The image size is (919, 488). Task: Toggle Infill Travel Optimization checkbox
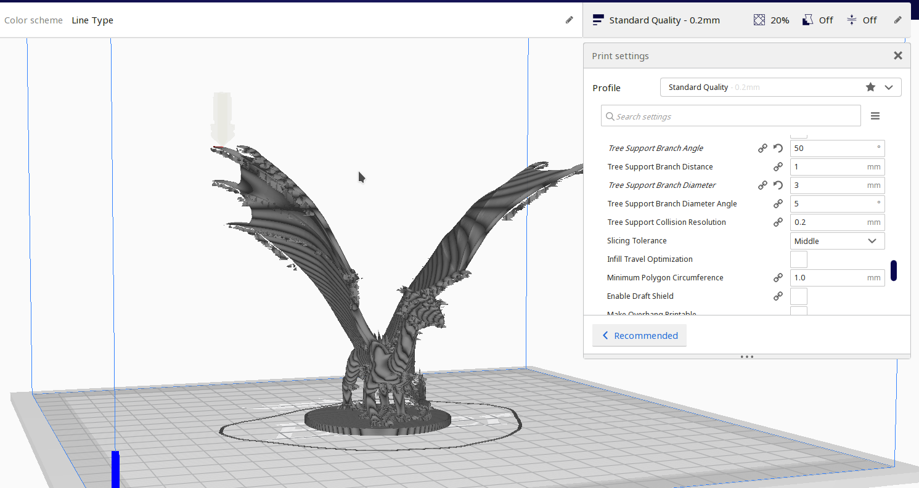click(x=799, y=259)
